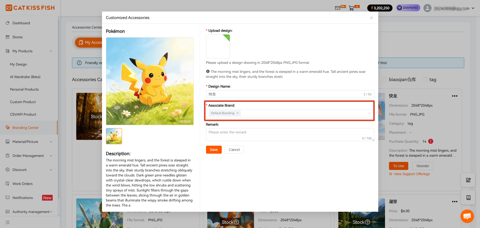480x228 pixels.
Task: Open My Design in sidebar
Action: pyautogui.click(x=18, y=64)
